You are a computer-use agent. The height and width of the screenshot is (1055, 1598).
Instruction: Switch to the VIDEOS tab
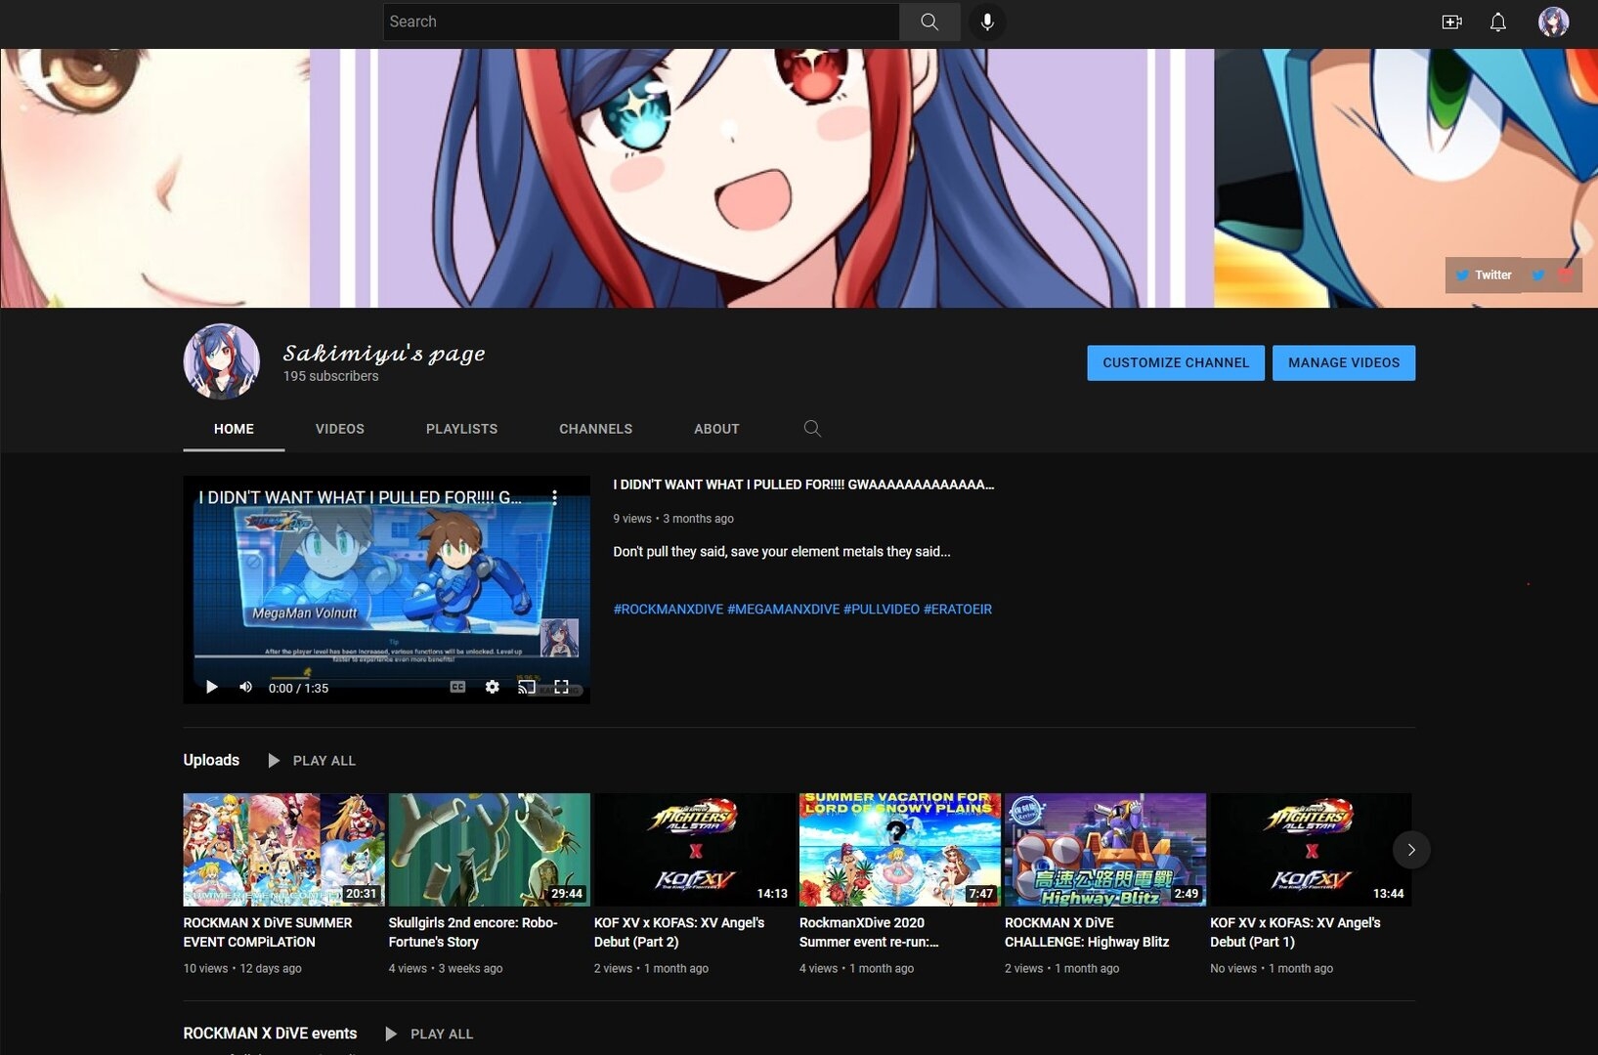tap(340, 429)
